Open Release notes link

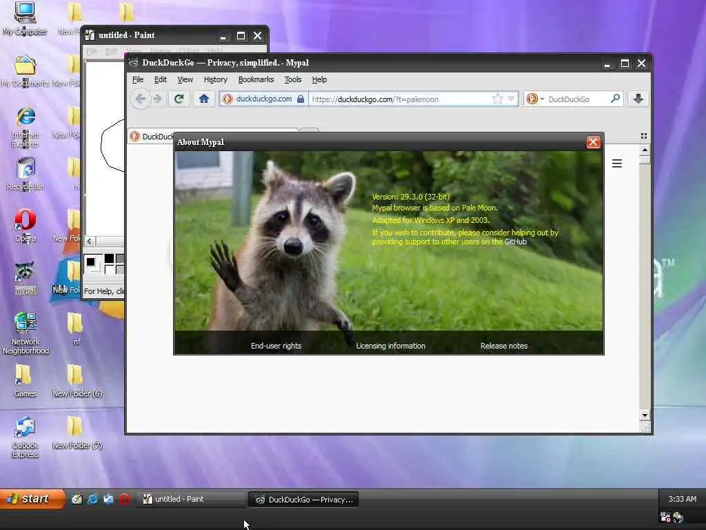(x=504, y=346)
